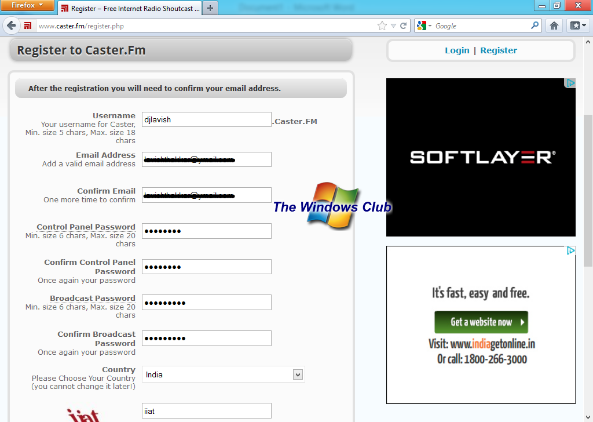Click the captcha text field containing iiat

click(x=207, y=411)
